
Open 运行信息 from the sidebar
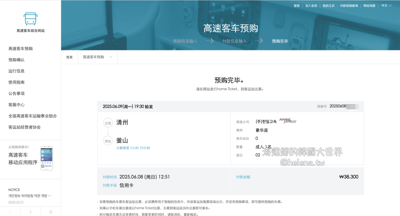pos(16,71)
